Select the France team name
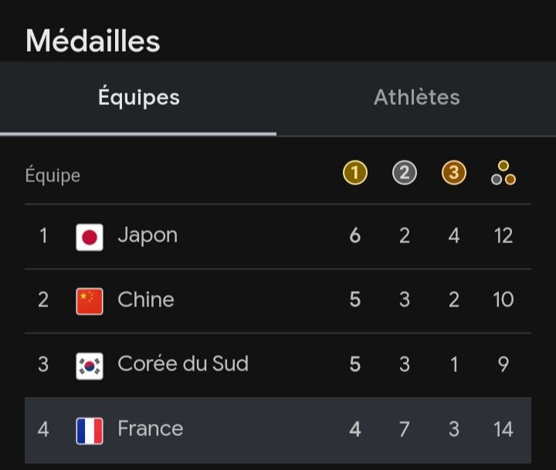The image size is (556, 470). (x=151, y=428)
